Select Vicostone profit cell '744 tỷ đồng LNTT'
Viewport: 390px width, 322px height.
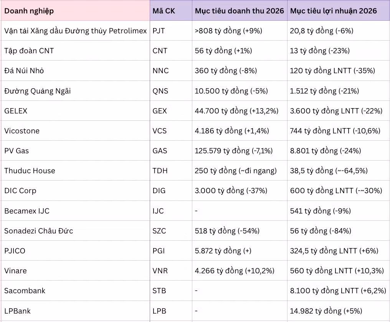click(x=335, y=131)
